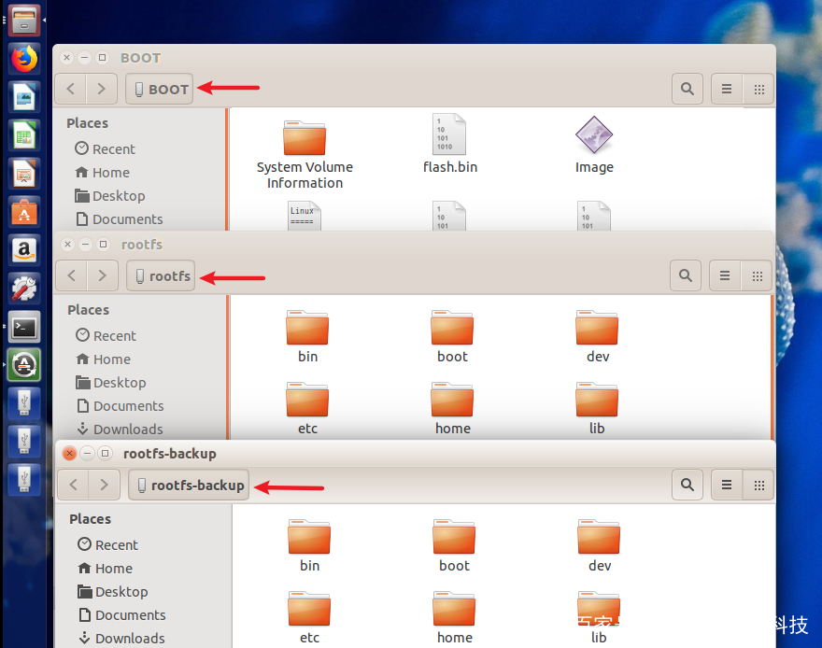Screen dimensions: 822x648
Task: Open Recent in BOOT window sidebar
Action: tap(105, 148)
